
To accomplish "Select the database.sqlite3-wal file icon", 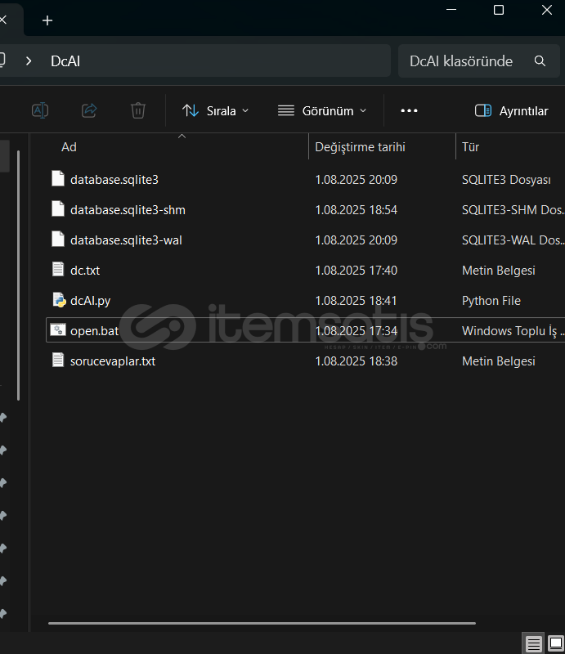I will 58,239.
